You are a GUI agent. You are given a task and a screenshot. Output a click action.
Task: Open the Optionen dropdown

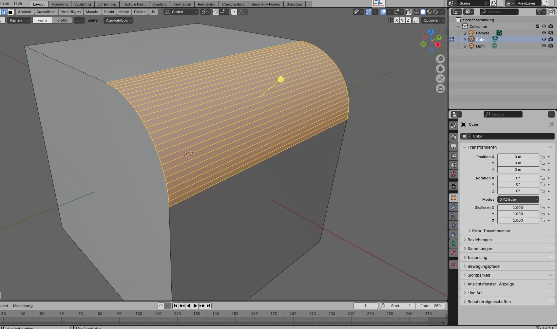tap(433, 20)
